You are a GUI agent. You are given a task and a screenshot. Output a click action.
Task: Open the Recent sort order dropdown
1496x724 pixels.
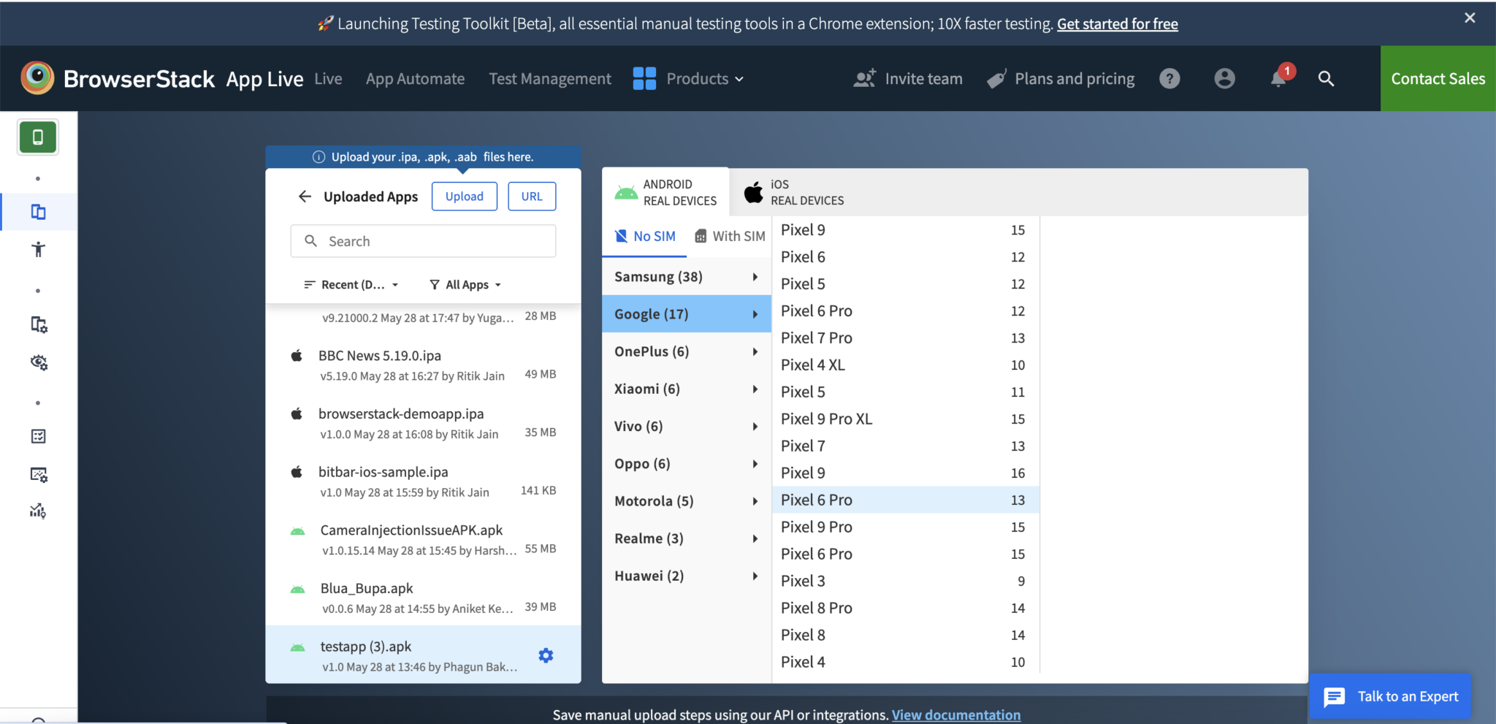(x=351, y=284)
